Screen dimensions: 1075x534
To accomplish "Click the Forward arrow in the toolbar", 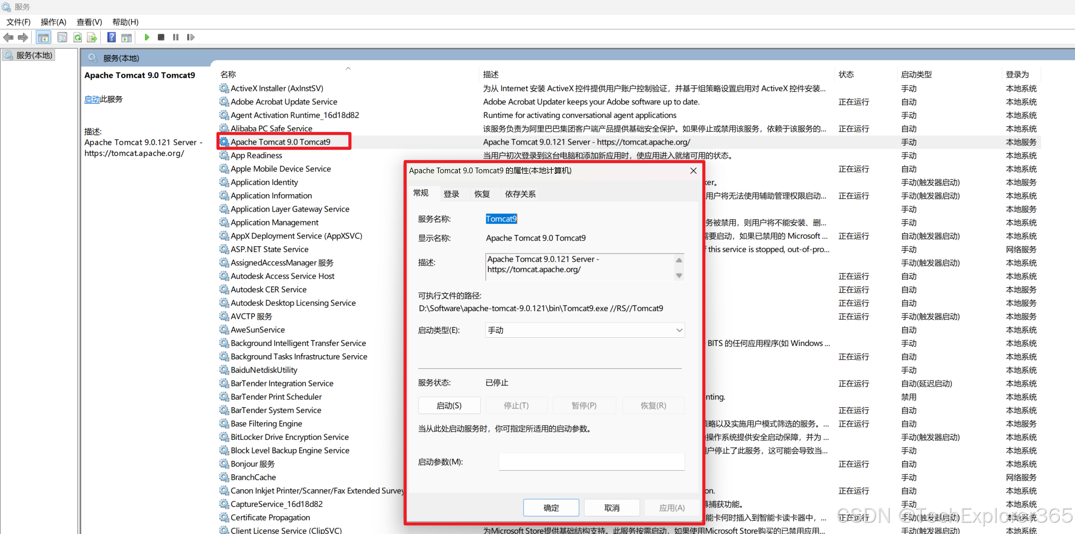I will (x=23, y=37).
